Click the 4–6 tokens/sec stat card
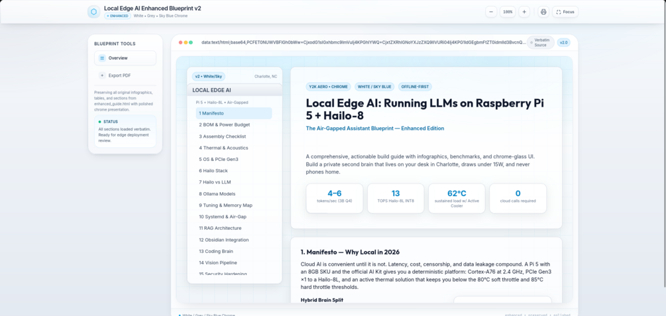Viewport: 666px width, 316px height. pyautogui.click(x=335, y=198)
